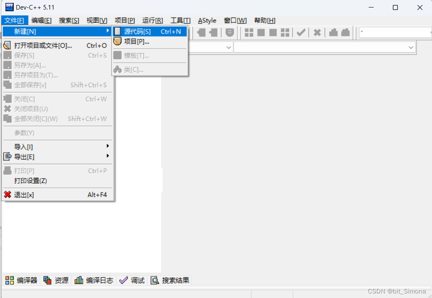Open the 帮助[H] menu
Screen dimensions: 432x298
(x=265, y=20)
